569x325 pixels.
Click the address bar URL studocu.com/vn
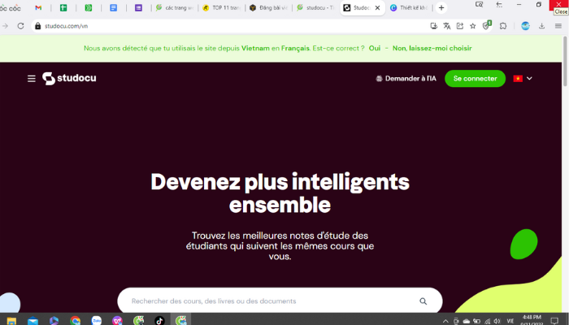pos(67,26)
